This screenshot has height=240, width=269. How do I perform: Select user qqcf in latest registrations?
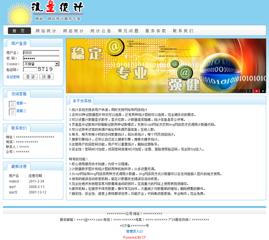pyautogui.click(x=12, y=187)
